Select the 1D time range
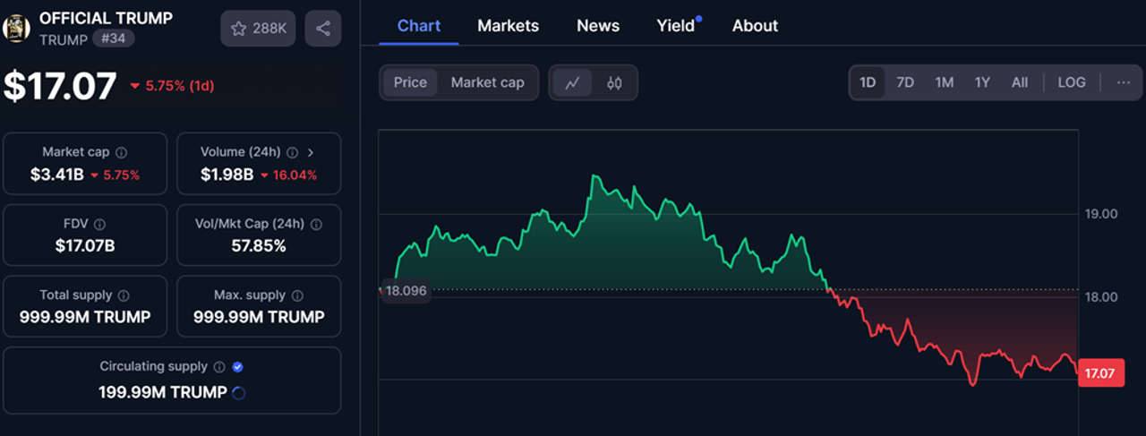The width and height of the screenshot is (1146, 436). pyautogui.click(x=868, y=82)
